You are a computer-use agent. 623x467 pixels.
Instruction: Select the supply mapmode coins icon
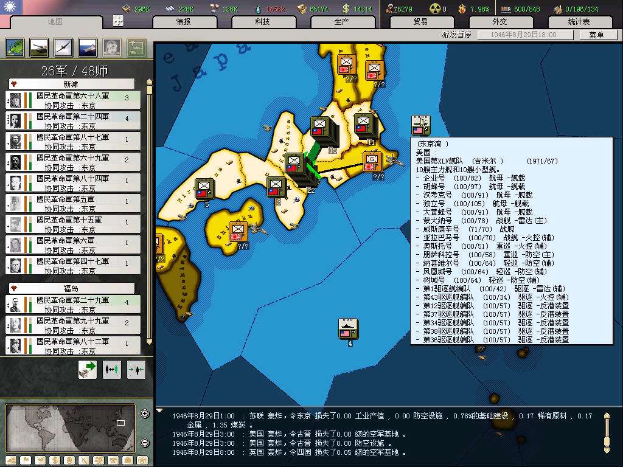(69, 461)
